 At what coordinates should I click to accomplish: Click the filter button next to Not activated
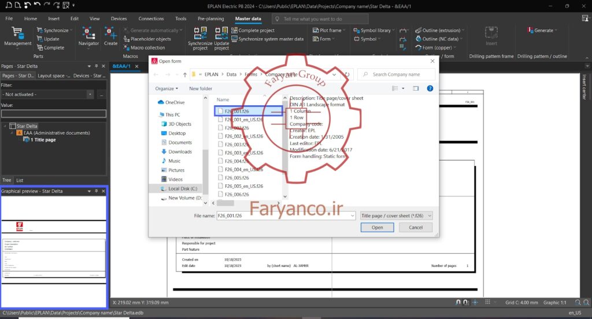(102, 94)
